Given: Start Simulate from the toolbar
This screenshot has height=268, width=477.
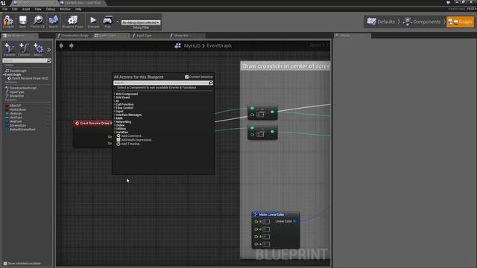Looking at the screenshot, I should click(93, 21).
